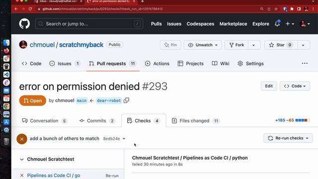Switch to the Issues repository tab
This screenshot has height=179, width=318.
point(65,64)
